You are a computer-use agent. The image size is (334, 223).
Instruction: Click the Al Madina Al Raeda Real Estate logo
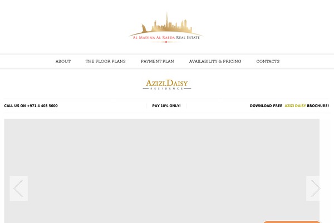166,27
